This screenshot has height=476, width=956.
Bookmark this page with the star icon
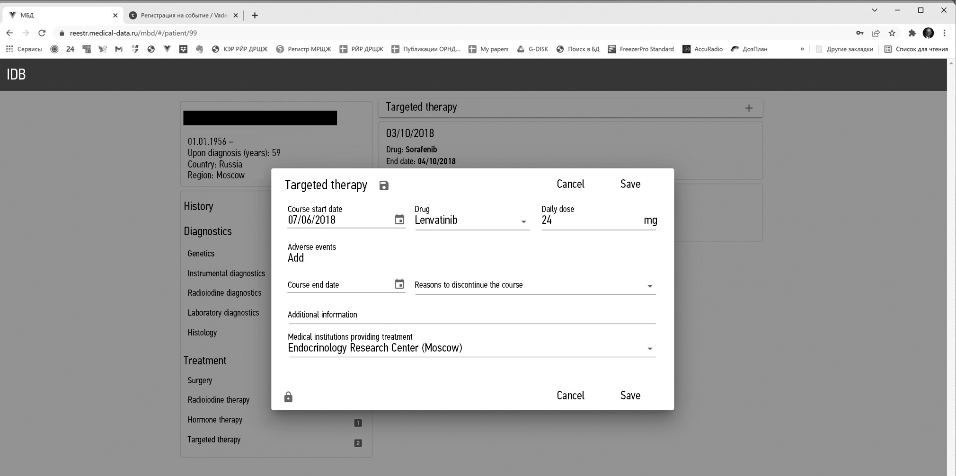pyautogui.click(x=892, y=33)
